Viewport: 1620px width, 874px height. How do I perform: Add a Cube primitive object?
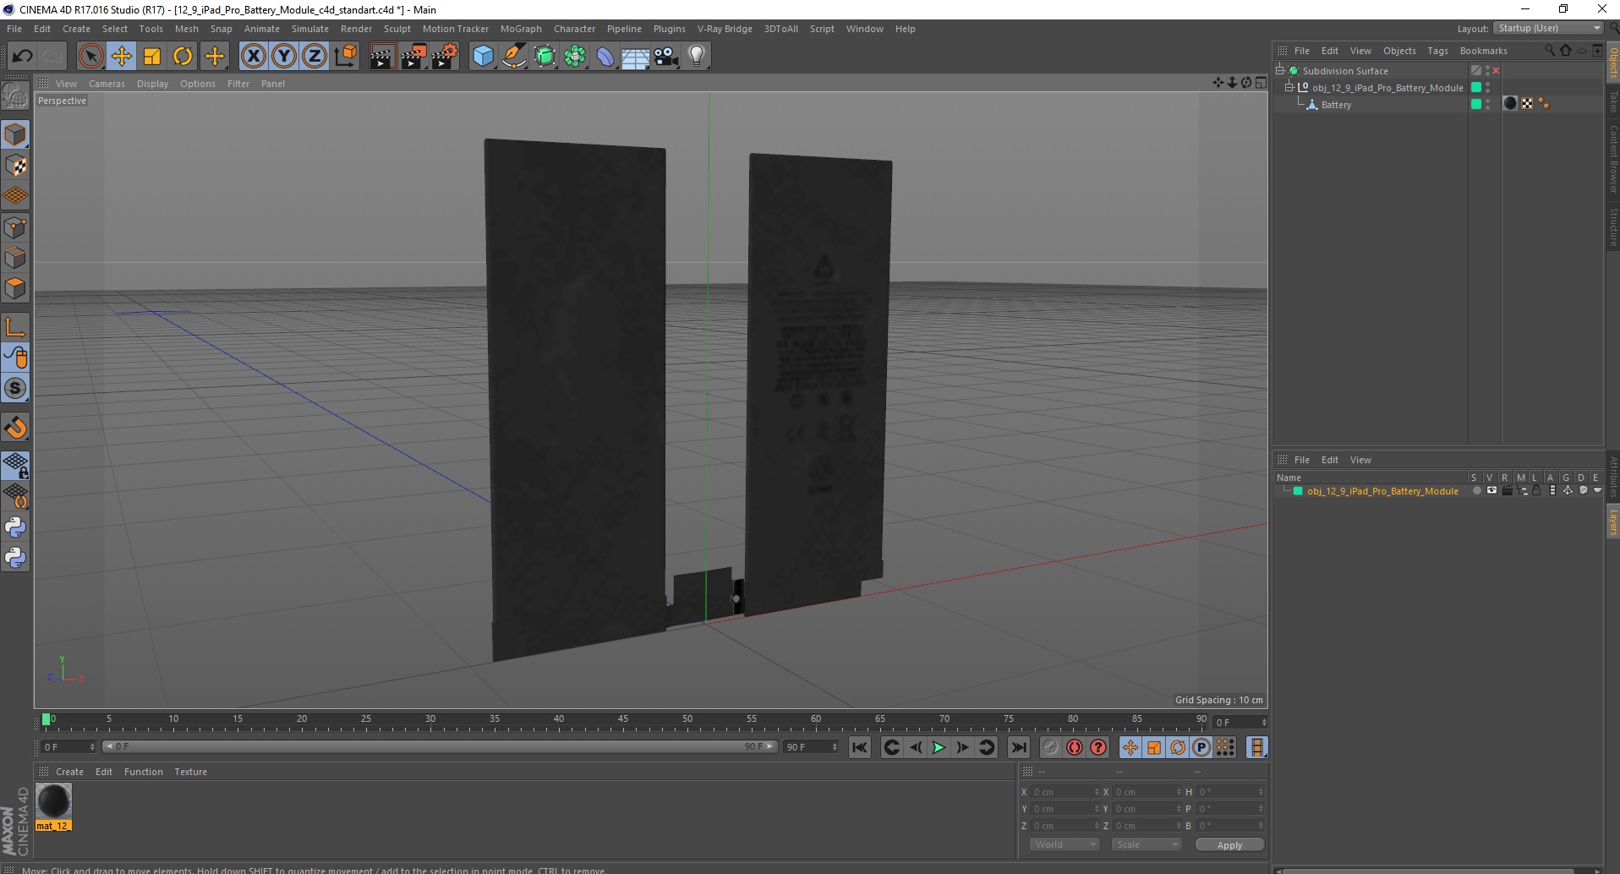(x=483, y=57)
